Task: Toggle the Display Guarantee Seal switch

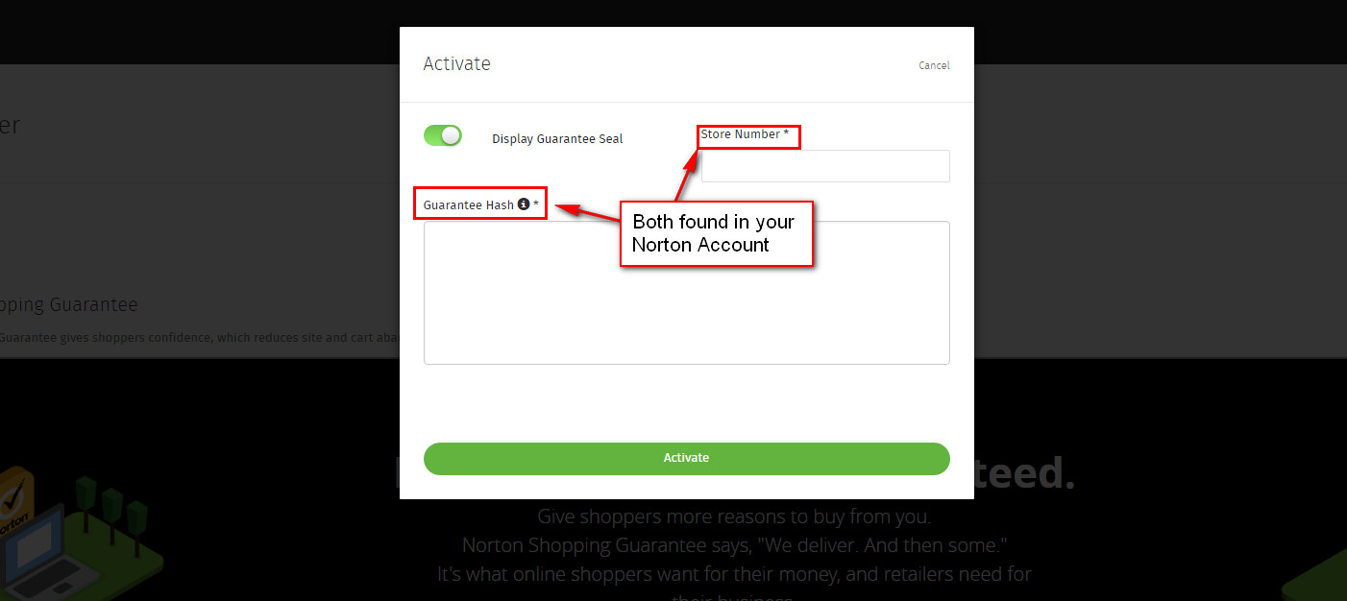Action: tap(443, 135)
